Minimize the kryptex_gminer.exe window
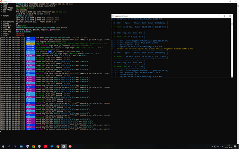This screenshot has height=149, width=239. (x=219, y=16)
